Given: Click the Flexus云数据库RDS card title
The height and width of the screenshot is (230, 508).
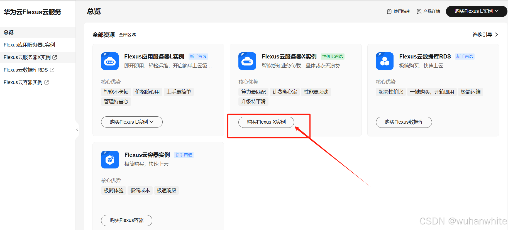Looking at the screenshot, I should click(425, 57).
